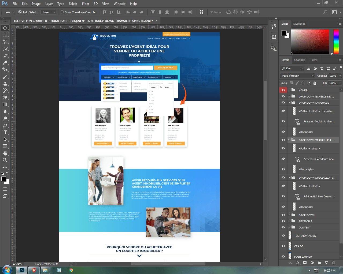Open the File menu
The image size is (343, 274).
click(15, 4)
